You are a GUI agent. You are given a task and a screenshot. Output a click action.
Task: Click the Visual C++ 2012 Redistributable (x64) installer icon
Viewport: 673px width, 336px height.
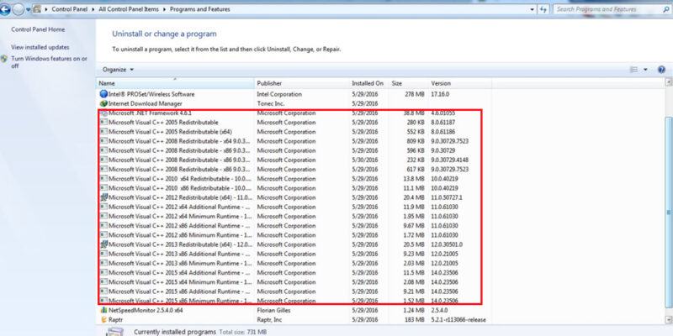(103, 197)
